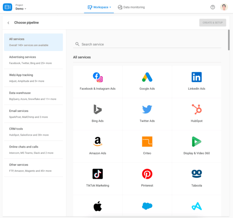Screen dimensions: 233x218
Task: Select the Salesforce cloud logo
Action: pos(147,206)
